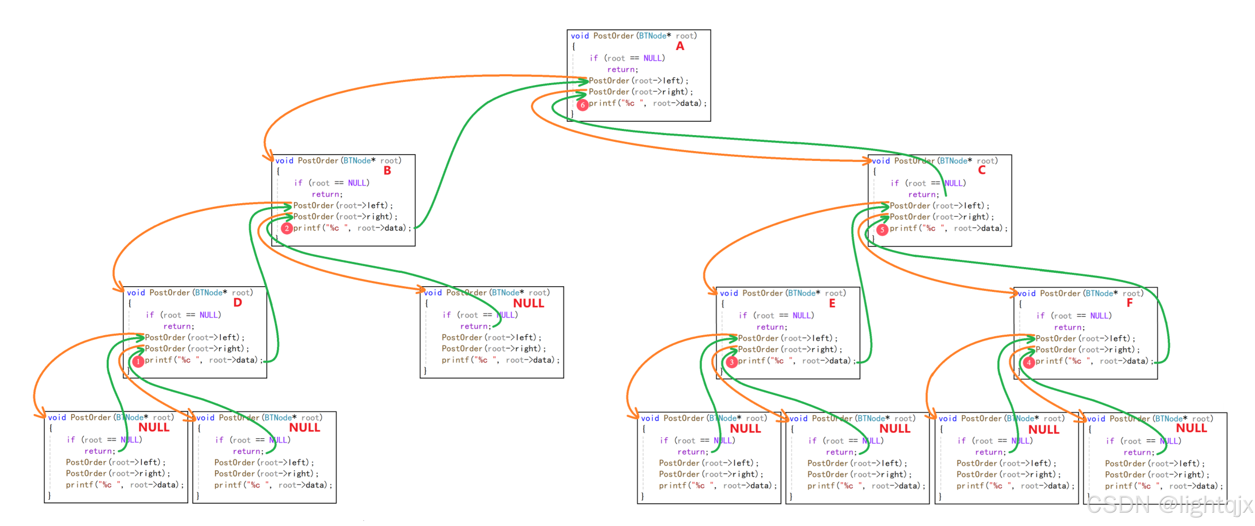This screenshot has height=526, width=1255.
Task: Click the red circle numbered 5
Action: coord(882,229)
